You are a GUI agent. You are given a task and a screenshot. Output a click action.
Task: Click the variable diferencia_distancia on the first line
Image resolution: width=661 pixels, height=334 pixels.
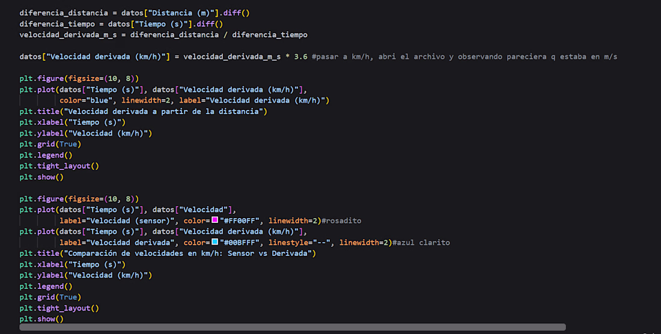[x=64, y=13]
